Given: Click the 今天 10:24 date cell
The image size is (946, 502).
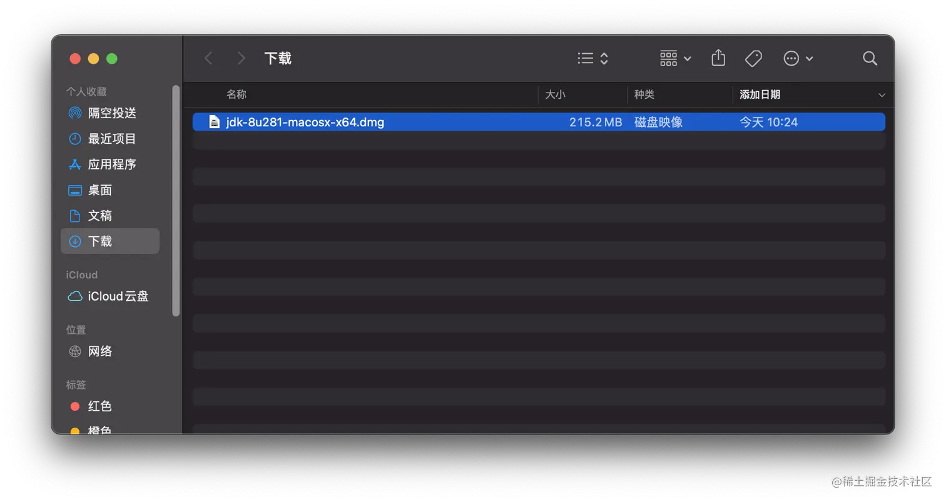Looking at the screenshot, I should pyautogui.click(x=769, y=122).
